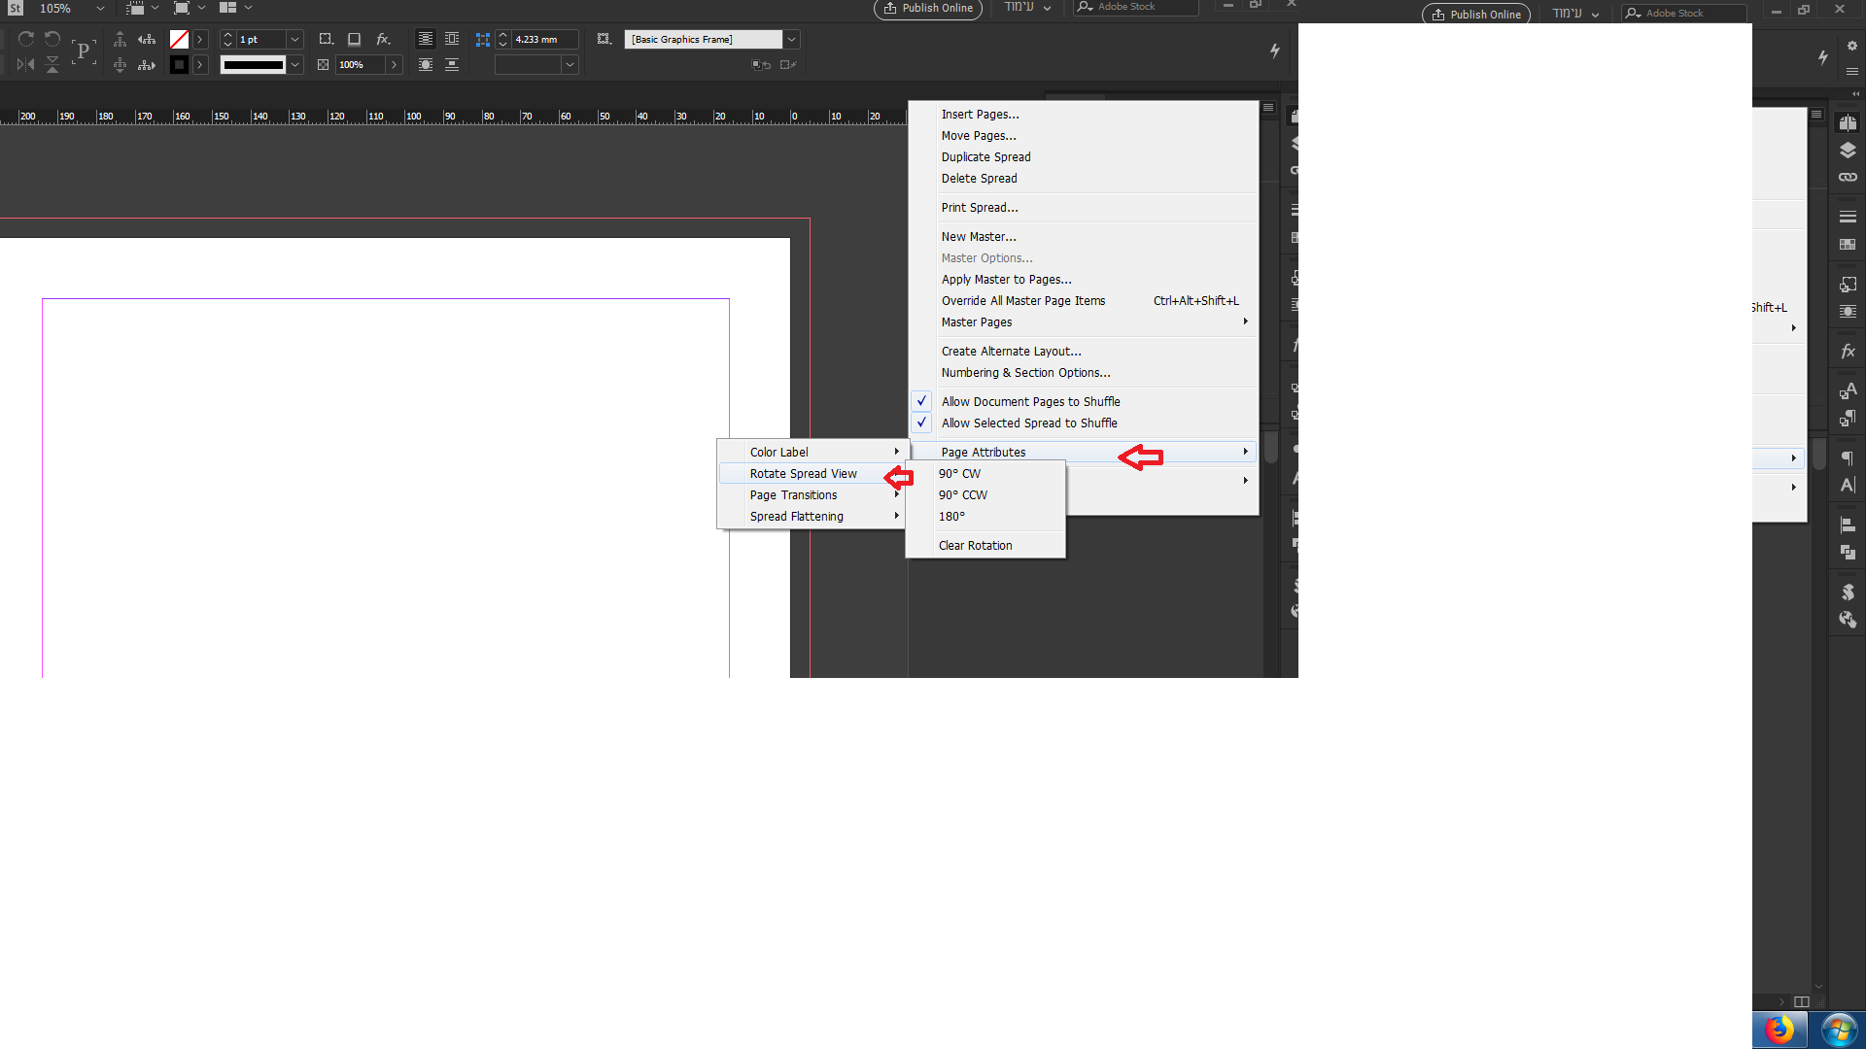Image resolution: width=1866 pixels, height=1049 pixels.
Task: Click the fill color swatch with red slash
Action: (179, 40)
